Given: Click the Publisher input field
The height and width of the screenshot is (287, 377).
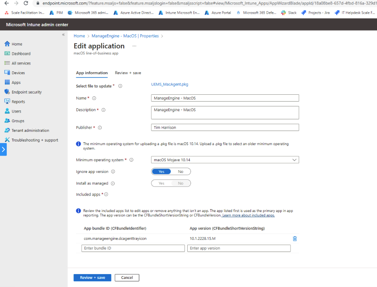Looking at the screenshot, I should tap(225, 127).
